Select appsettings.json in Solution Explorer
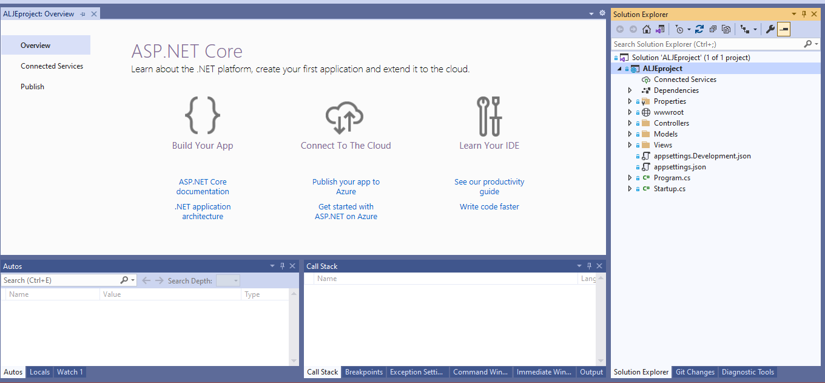 (679, 167)
